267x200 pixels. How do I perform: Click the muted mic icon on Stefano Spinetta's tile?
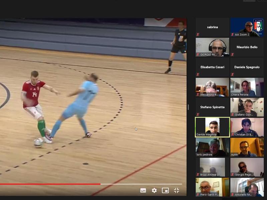(x=198, y=114)
